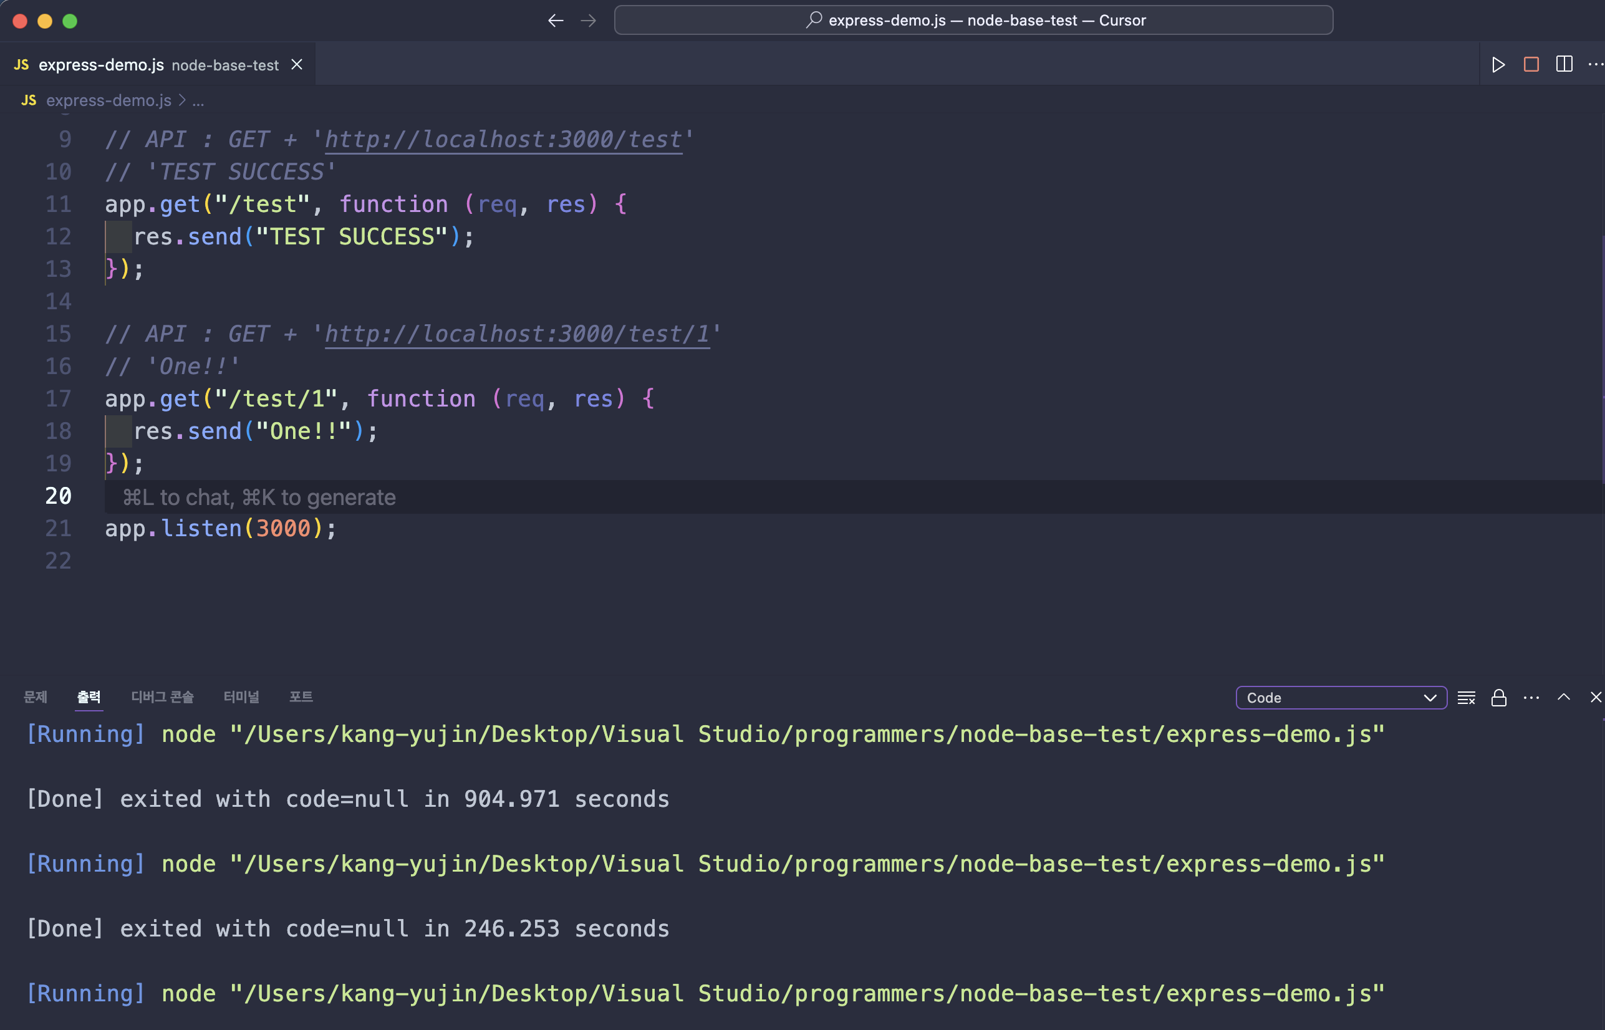1605x1030 pixels.
Task: Click the command center search field
Action: [973, 21]
